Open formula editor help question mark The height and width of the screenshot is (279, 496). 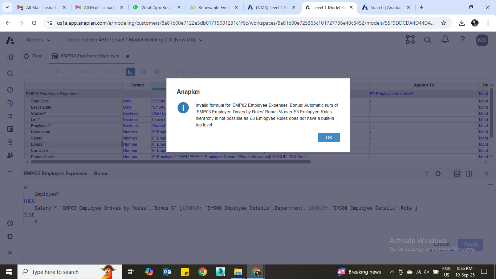426,174
